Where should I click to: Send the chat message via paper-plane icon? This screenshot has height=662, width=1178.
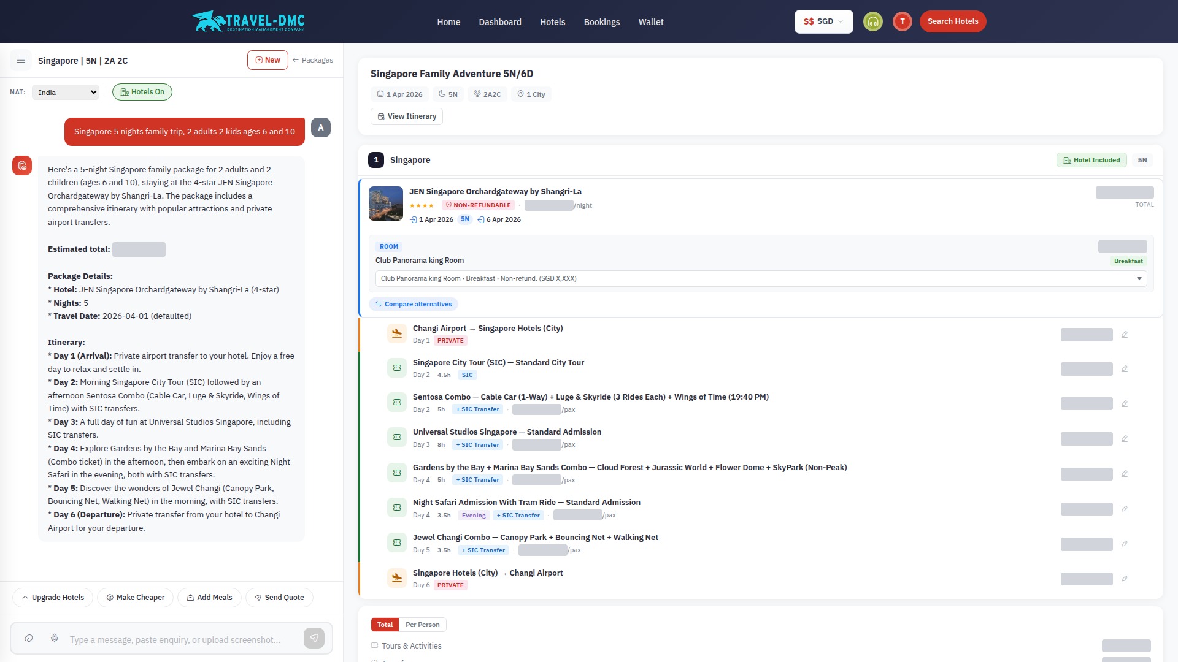[x=314, y=638]
